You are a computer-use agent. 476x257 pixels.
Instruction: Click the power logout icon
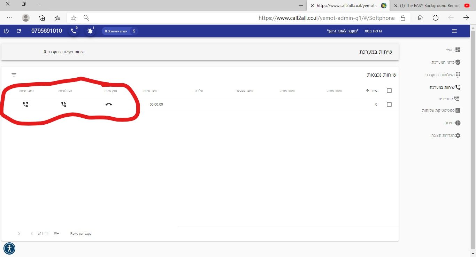point(6,31)
